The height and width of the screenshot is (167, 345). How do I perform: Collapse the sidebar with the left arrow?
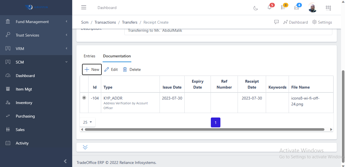click(65, 161)
